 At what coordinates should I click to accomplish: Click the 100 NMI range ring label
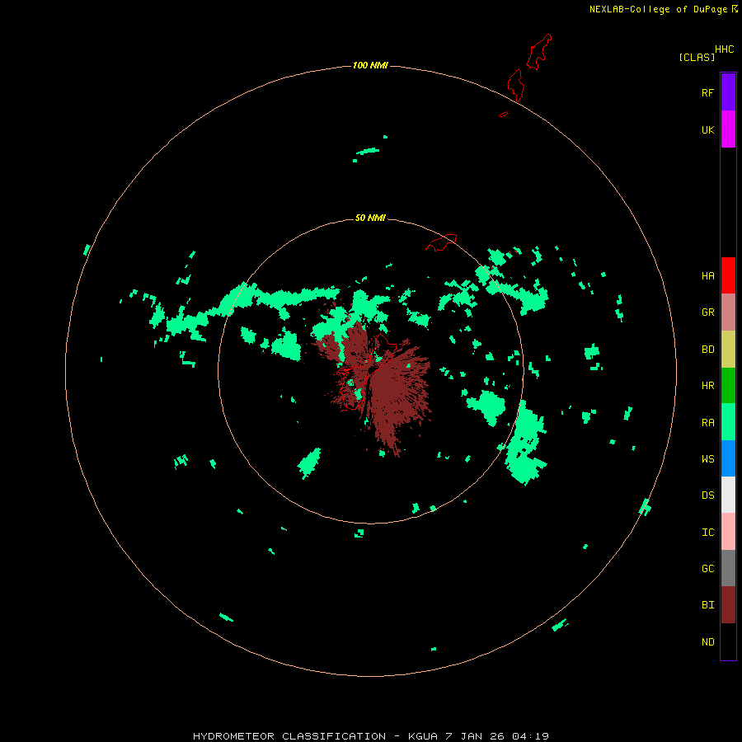(x=370, y=65)
